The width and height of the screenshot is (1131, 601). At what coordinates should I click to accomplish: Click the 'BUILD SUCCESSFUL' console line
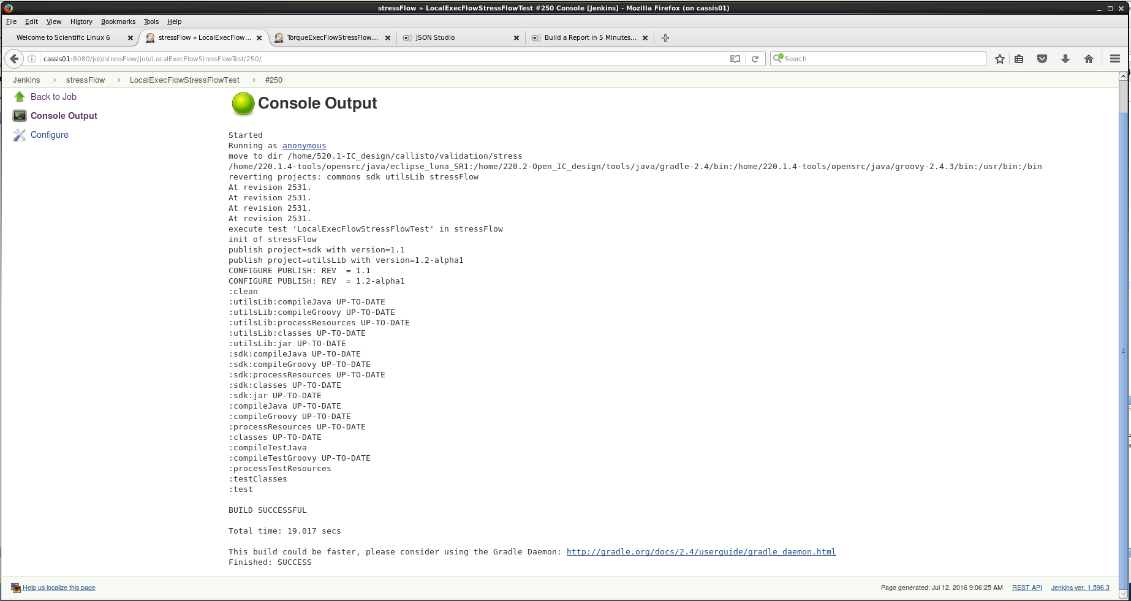pos(268,510)
